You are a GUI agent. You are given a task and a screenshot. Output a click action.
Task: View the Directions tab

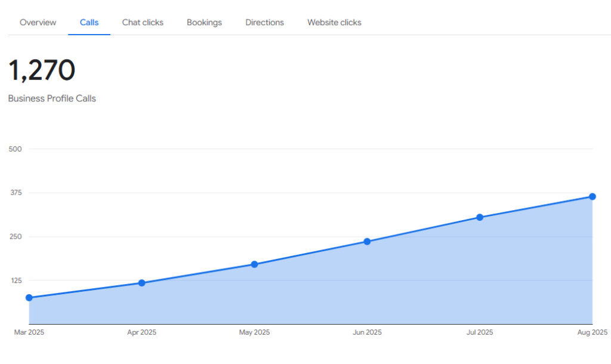(264, 23)
